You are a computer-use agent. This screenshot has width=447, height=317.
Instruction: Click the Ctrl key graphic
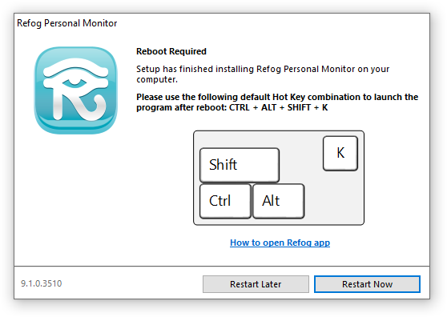[x=225, y=201]
